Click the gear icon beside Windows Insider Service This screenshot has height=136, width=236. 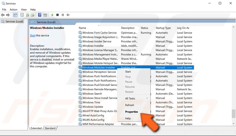coord(80,41)
